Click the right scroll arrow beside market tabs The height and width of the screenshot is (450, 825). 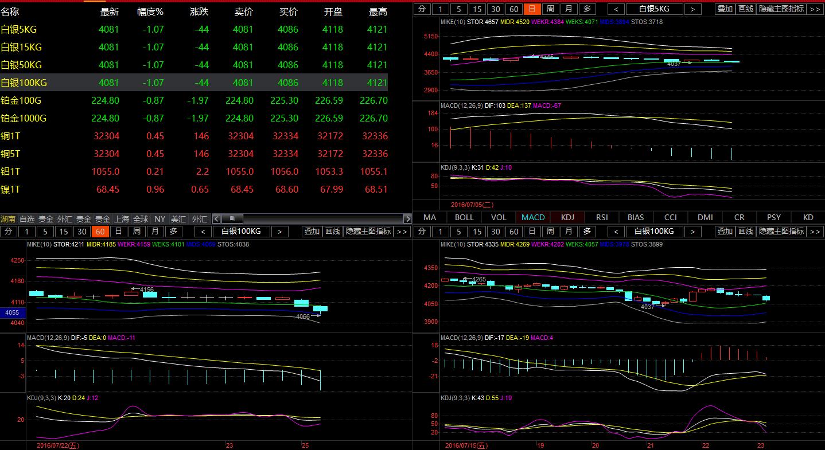pos(407,218)
